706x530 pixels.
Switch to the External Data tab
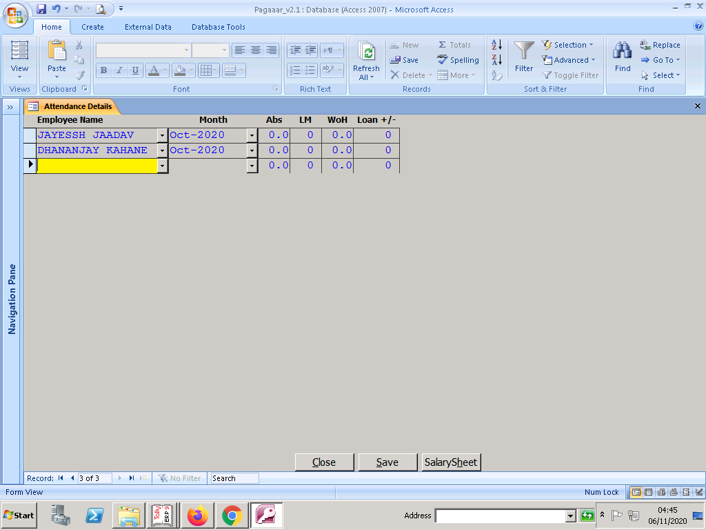148,27
